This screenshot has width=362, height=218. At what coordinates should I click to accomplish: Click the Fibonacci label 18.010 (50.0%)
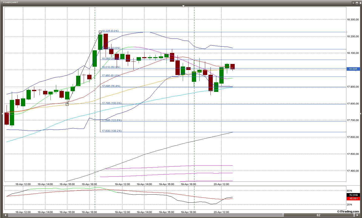tap(111, 67)
